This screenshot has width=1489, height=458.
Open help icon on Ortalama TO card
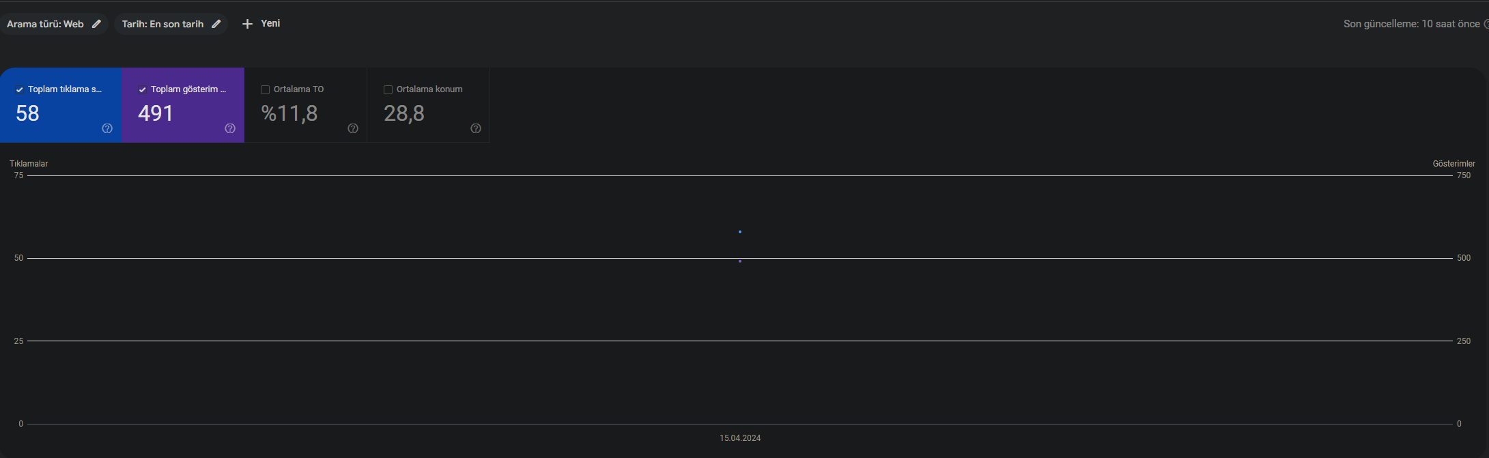[353, 128]
